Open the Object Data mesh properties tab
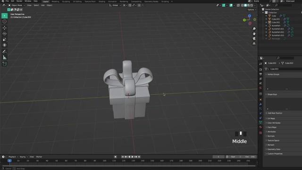The image size is (302, 170). coord(260,122)
